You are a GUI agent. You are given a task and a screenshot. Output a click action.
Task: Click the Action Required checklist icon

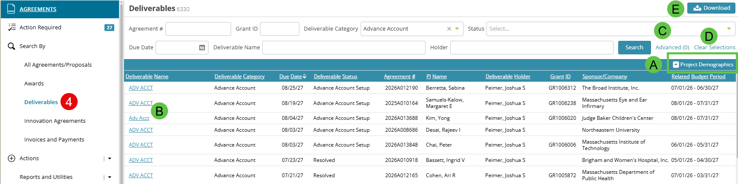coord(12,27)
